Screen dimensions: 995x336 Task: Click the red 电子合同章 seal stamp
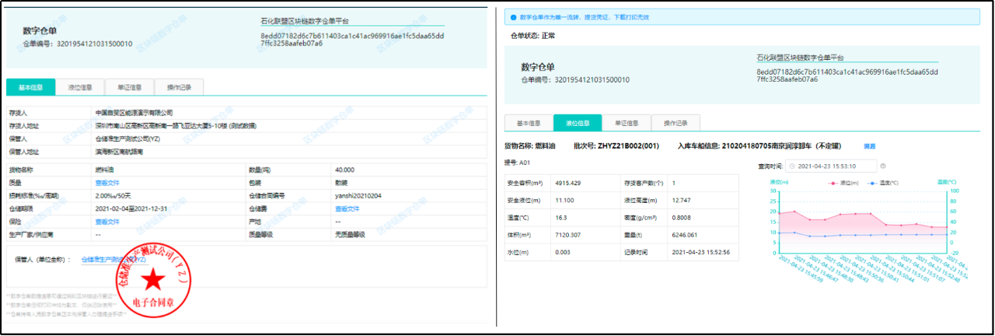pos(152,280)
